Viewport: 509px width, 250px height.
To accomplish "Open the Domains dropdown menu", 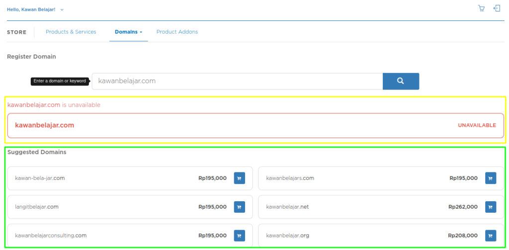I will click(128, 32).
